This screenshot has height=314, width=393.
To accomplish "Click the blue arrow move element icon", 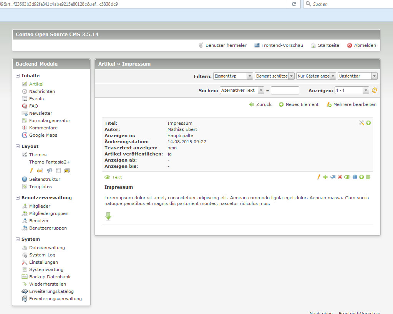I will click(333, 177).
